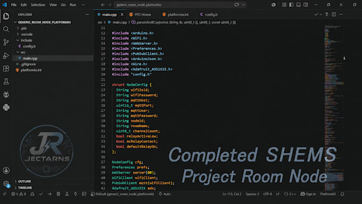
Task: Switch to the config.h tab
Action: [209, 14]
